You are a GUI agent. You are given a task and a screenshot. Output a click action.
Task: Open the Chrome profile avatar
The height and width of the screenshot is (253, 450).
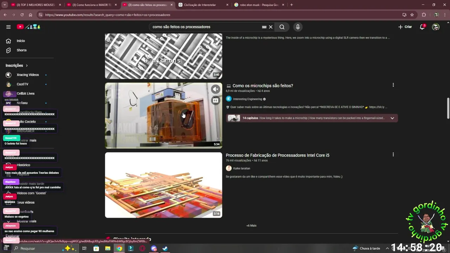[x=436, y=15]
